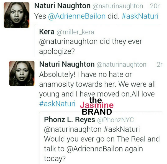This screenshot has width=167, height=164.
Task: Open the @naturinaughton handle in first tweet header
Action: point(118,6)
